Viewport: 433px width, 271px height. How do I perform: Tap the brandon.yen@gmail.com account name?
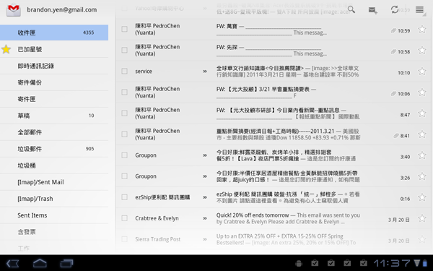click(61, 10)
